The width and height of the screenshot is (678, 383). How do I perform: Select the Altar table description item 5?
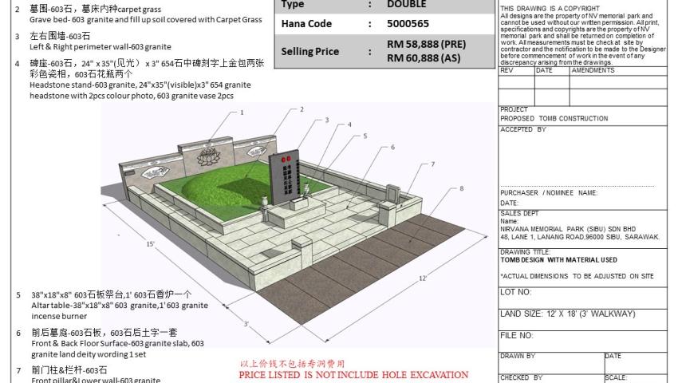(x=120, y=305)
